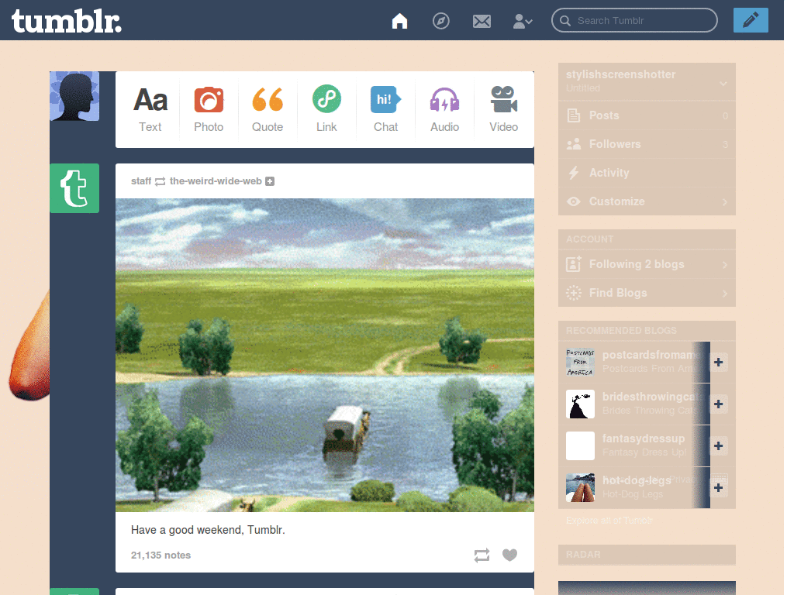Click the Search Tumblr field
Screen dimensions: 794x595
[x=634, y=20]
